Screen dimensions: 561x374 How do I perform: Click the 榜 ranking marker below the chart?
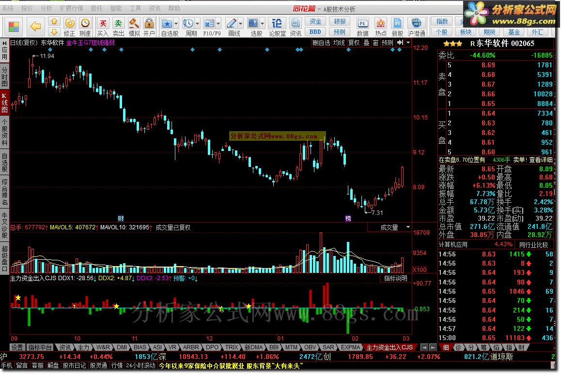tap(348, 218)
